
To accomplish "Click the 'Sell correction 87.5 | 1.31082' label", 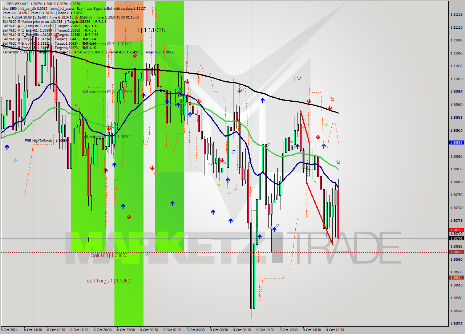I will click(106, 44).
